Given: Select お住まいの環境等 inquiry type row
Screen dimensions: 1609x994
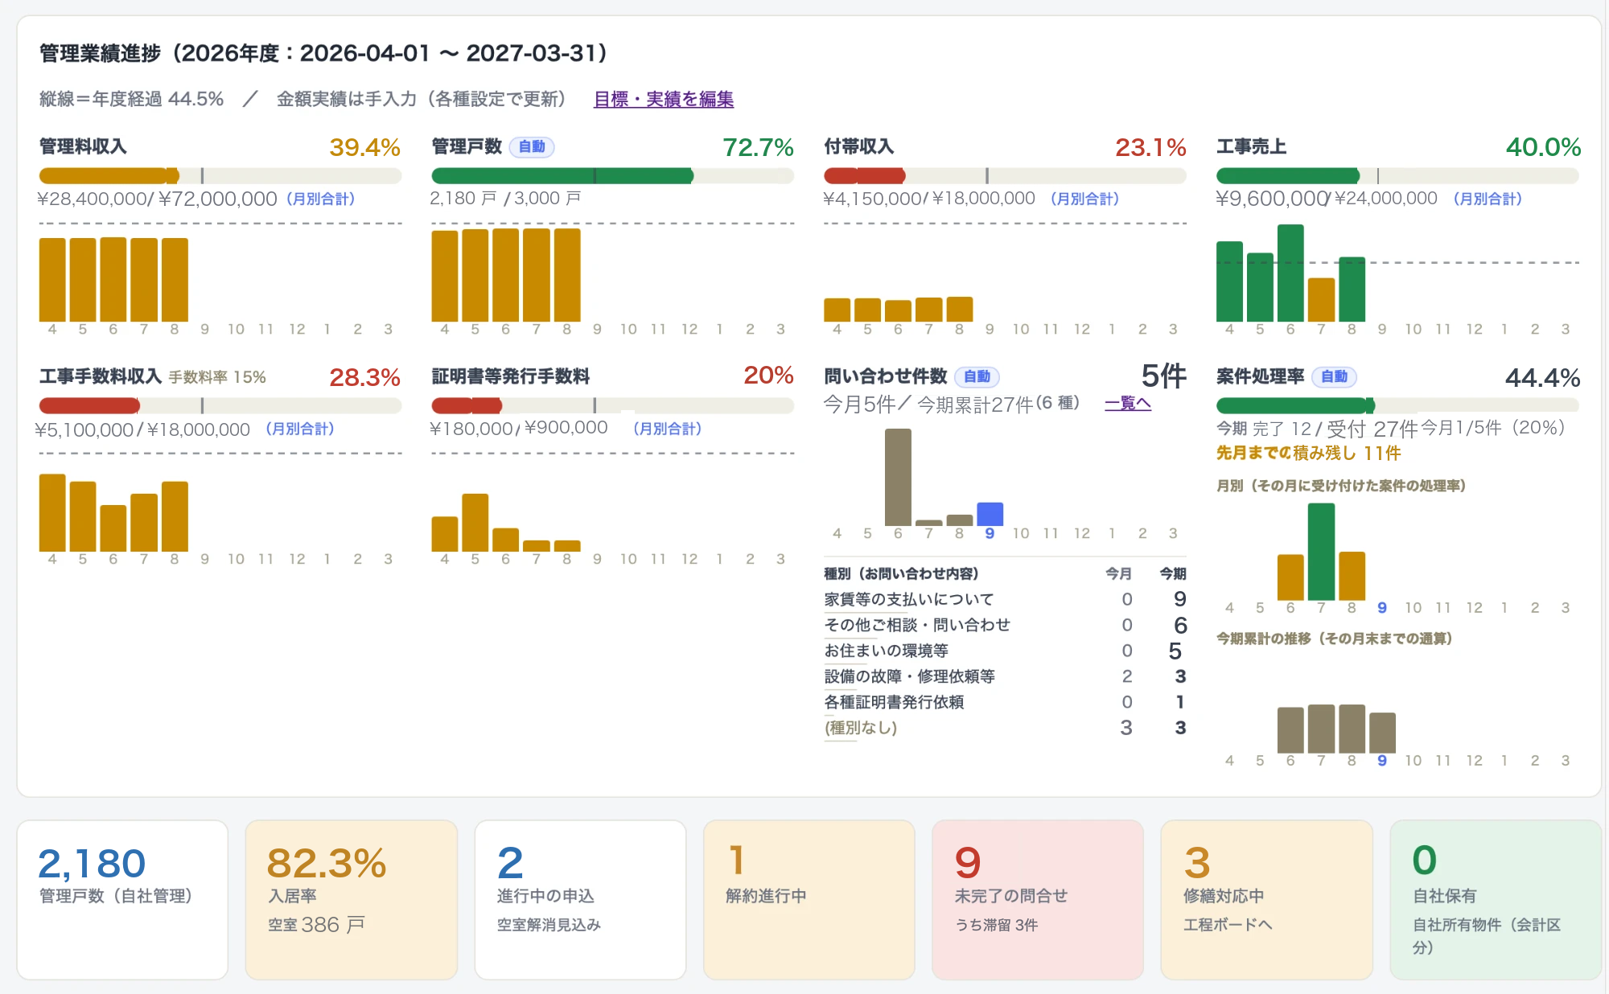Looking at the screenshot, I should pyautogui.click(x=1005, y=651).
